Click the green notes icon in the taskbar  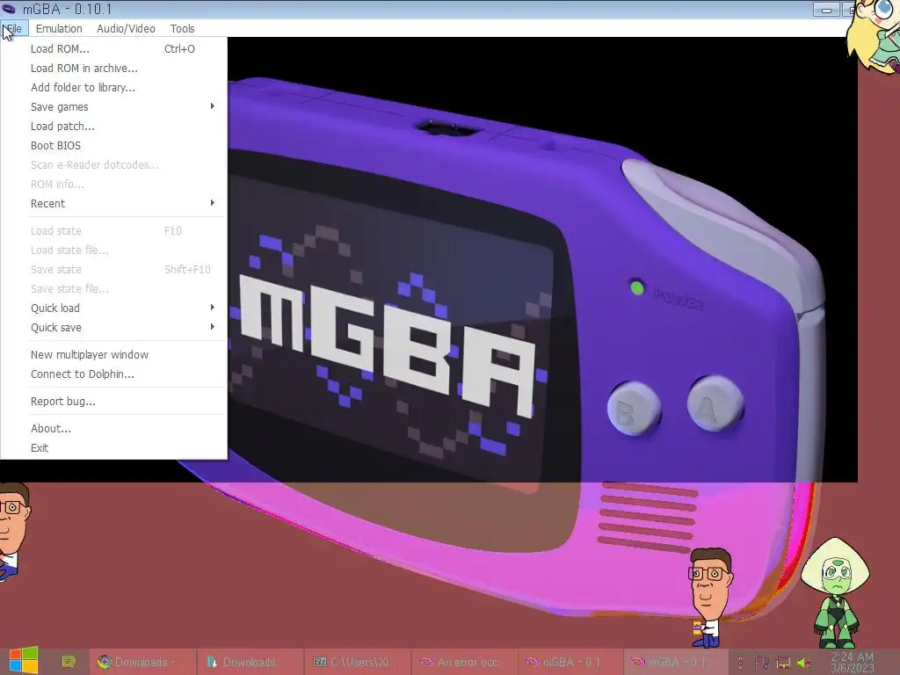point(69,662)
